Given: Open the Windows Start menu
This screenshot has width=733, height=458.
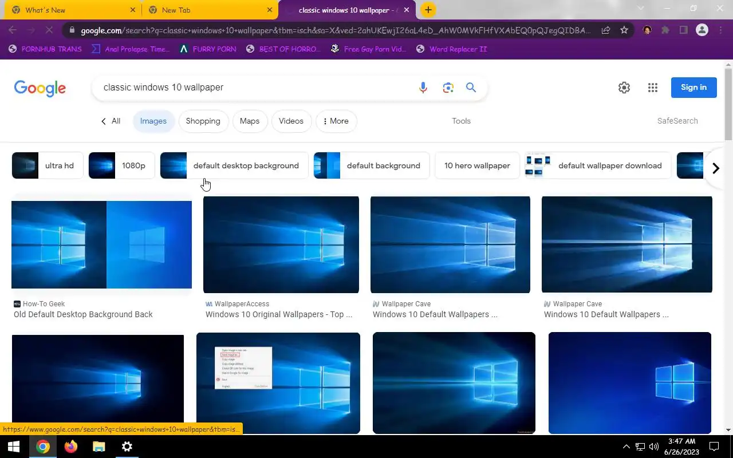Looking at the screenshot, I should coord(14,447).
